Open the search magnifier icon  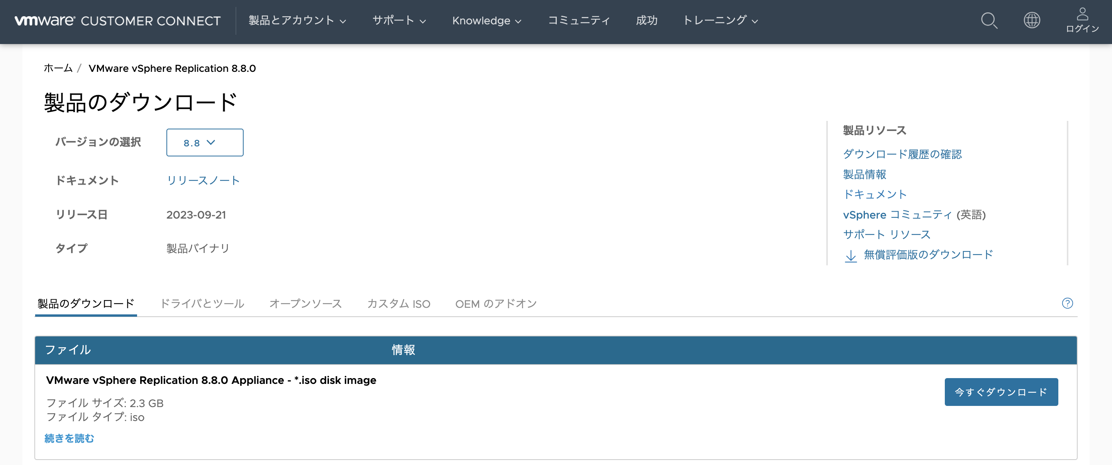989,20
